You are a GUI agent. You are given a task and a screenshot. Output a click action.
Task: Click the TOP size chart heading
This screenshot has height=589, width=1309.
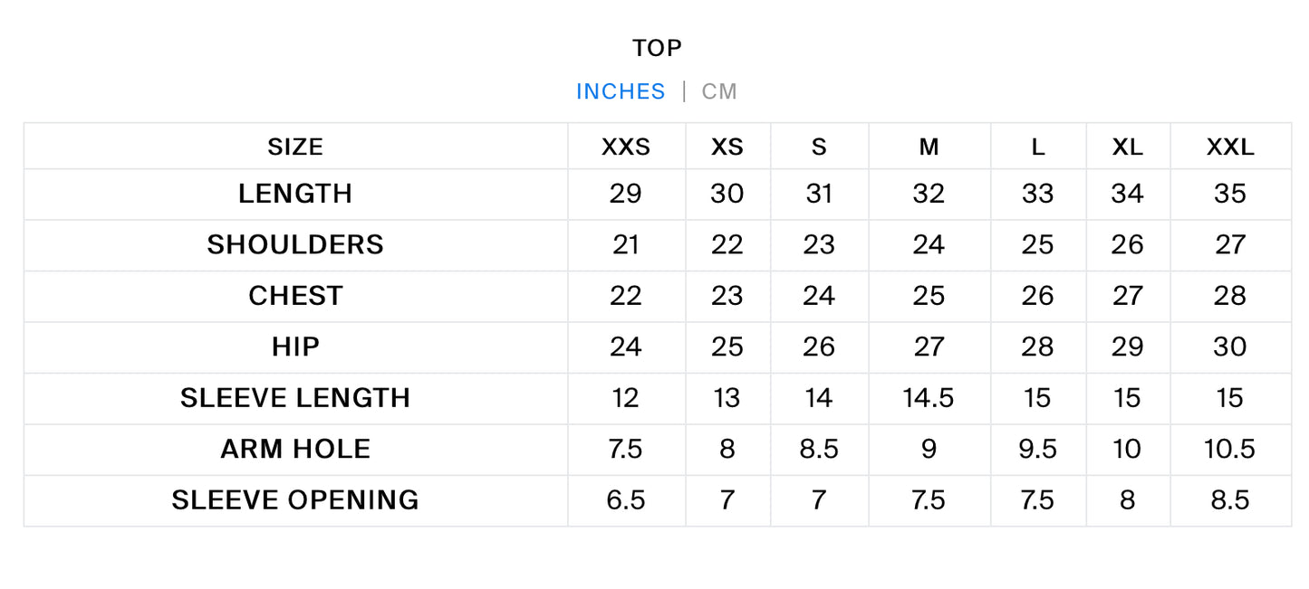(657, 48)
